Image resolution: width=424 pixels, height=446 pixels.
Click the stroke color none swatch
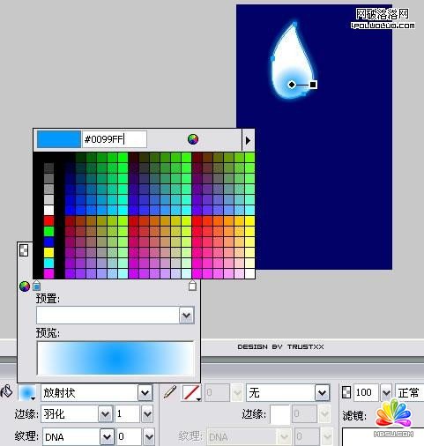coord(191,392)
